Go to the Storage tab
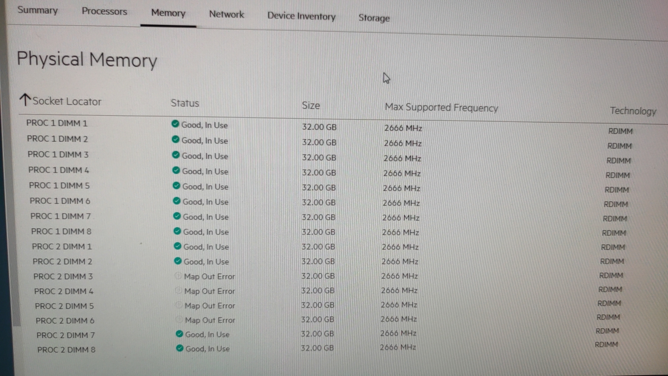Viewport: 668px width, 376px height. click(374, 18)
